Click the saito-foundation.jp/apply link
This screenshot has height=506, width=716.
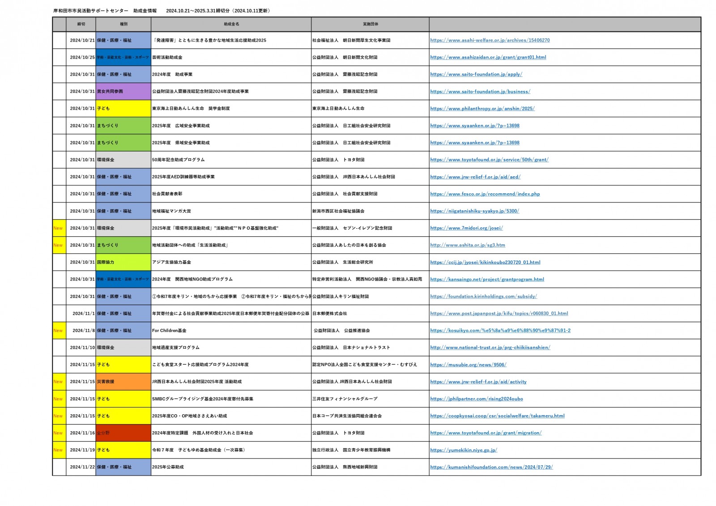(x=476, y=74)
